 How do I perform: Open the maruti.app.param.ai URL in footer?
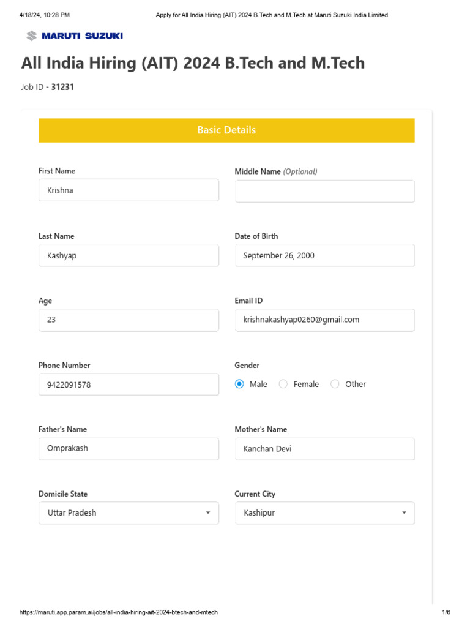119,612
